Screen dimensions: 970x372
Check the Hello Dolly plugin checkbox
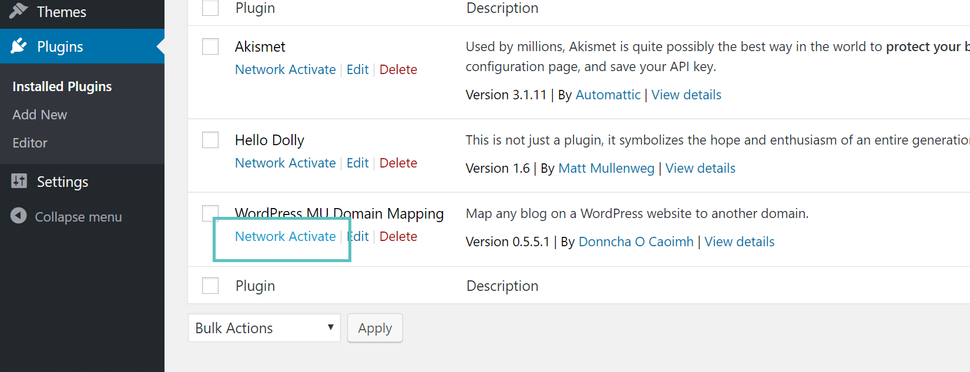[210, 140]
